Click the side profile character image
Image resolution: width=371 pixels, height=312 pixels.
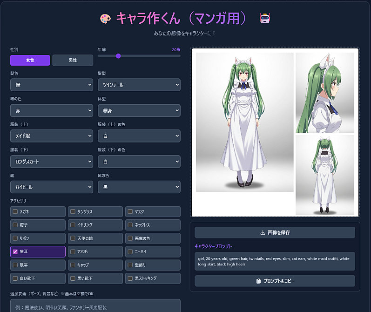(324, 92)
